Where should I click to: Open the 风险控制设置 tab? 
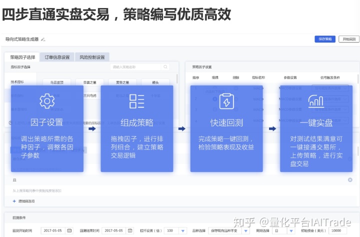[92, 57]
